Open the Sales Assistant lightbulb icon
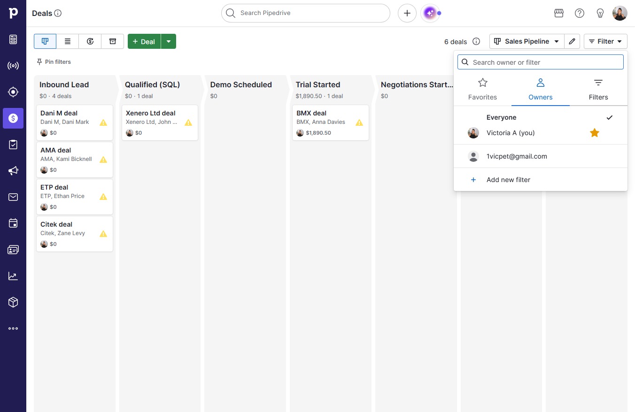Image resolution: width=635 pixels, height=412 pixels. point(600,13)
